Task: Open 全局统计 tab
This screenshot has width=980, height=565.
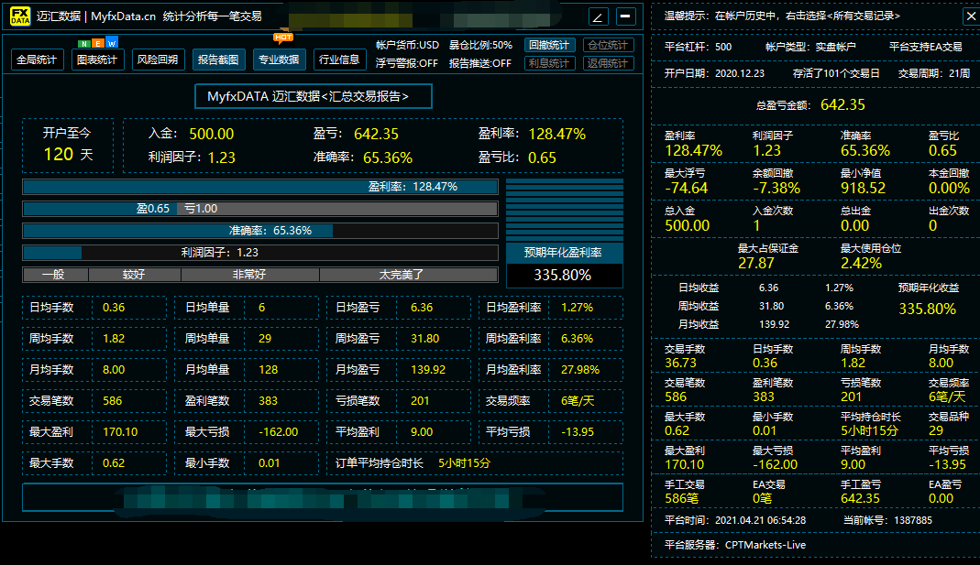Action: click(x=38, y=60)
